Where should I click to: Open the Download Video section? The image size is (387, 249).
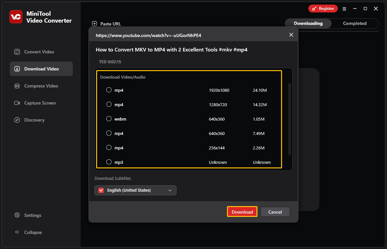click(x=41, y=69)
